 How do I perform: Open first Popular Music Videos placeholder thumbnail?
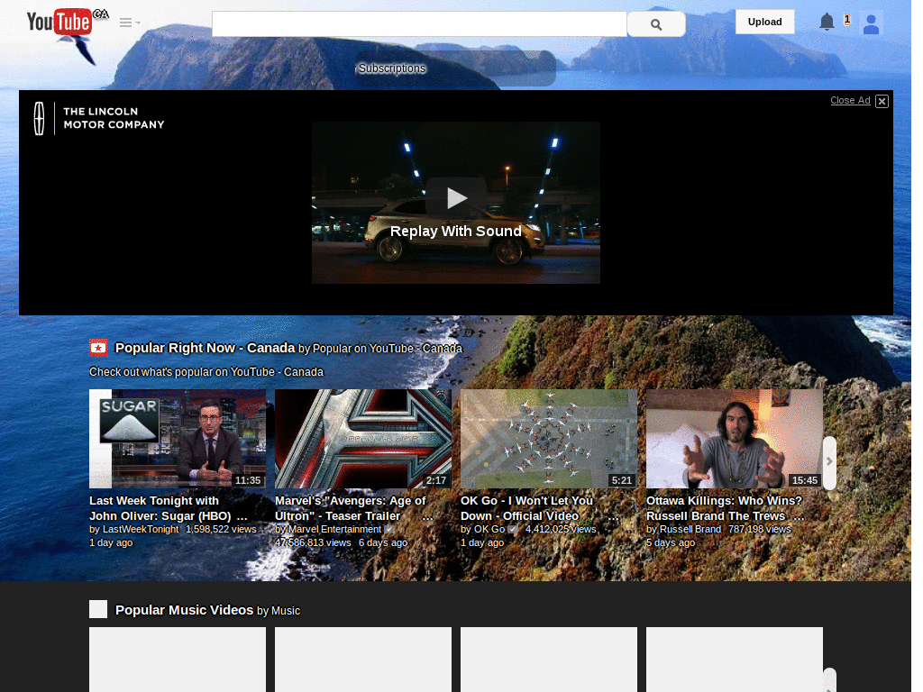(178, 659)
